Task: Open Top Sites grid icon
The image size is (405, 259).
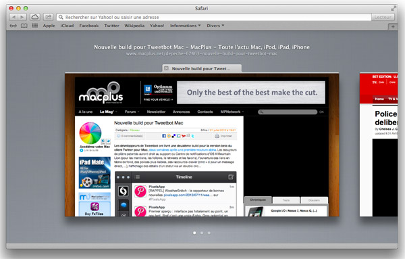Action: coord(35,26)
